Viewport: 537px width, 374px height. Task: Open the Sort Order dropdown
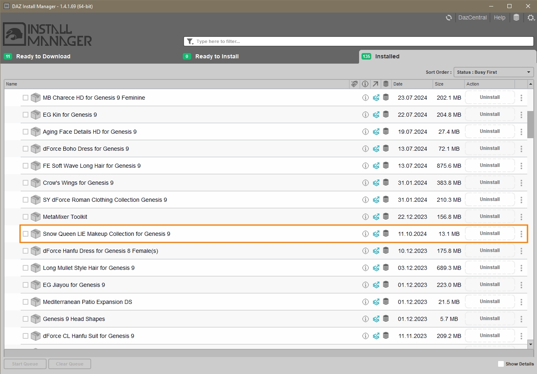(494, 72)
